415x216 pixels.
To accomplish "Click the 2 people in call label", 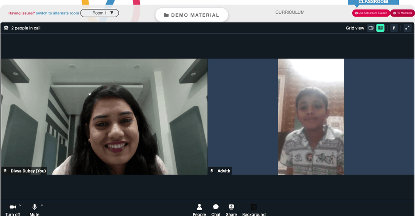I will tap(26, 28).
